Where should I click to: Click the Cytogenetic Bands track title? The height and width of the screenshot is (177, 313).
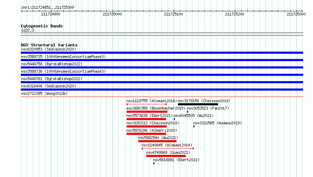point(42,26)
